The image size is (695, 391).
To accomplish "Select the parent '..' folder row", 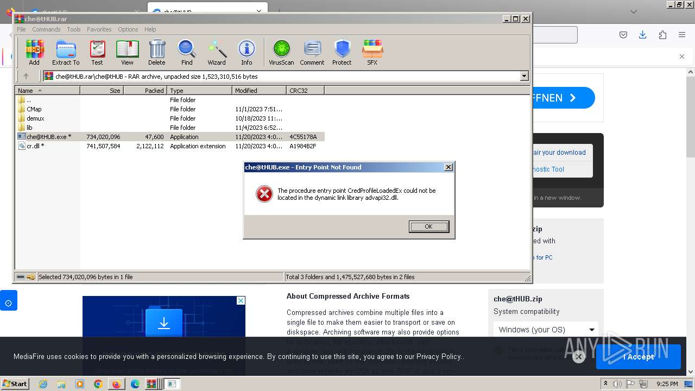I will point(170,100).
